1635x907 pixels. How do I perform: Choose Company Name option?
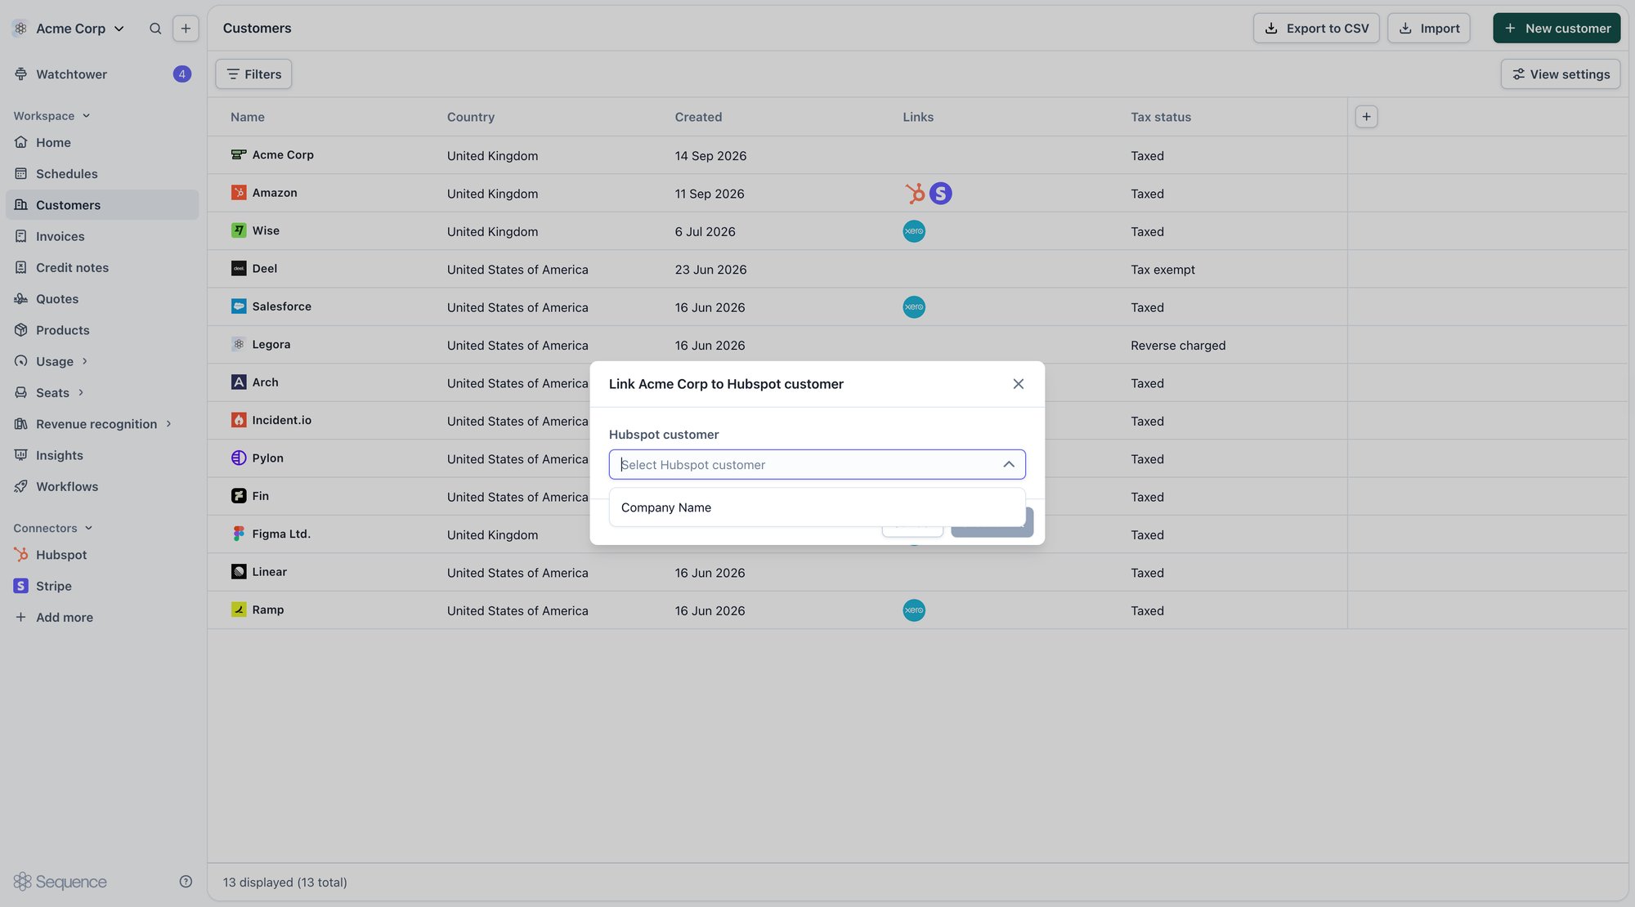(x=817, y=507)
